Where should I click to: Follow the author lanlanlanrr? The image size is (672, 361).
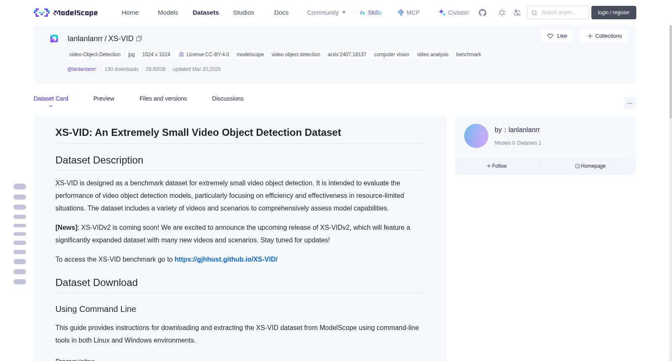pos(497,166)
